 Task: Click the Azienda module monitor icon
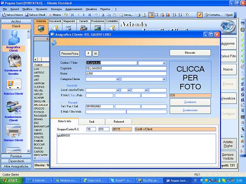point(41,29)
